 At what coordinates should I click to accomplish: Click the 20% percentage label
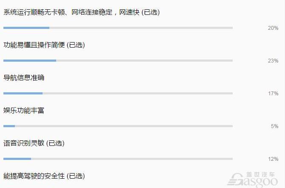(x=273, y=28)
